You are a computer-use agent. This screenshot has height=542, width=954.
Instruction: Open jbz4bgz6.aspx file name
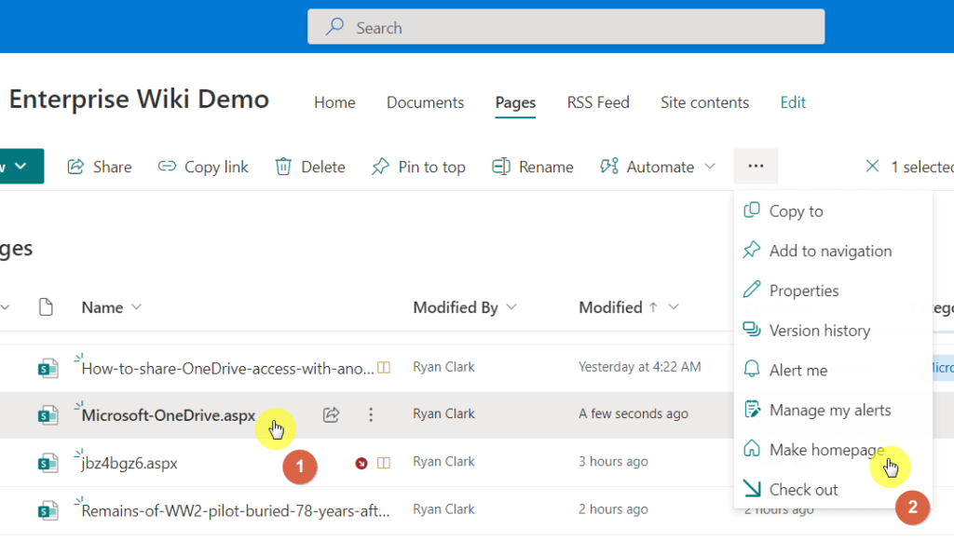[129, 463]
